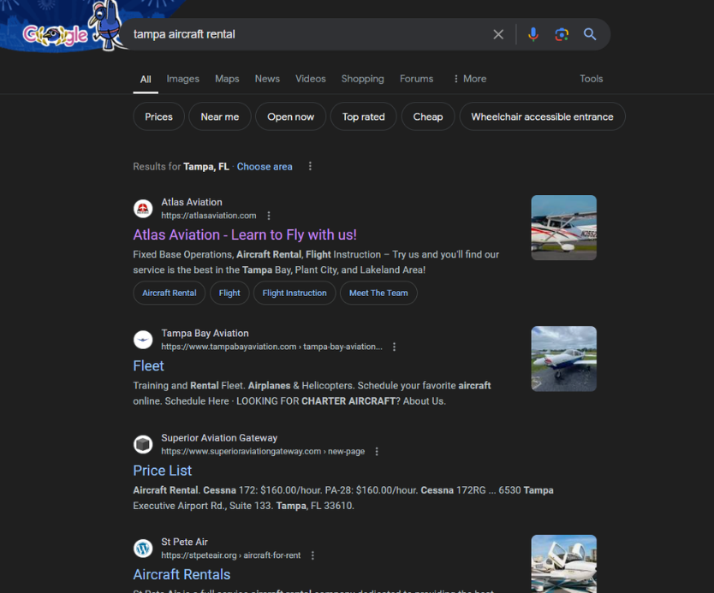The image size is (714, 593).
Task: Open more options for Superior Aviation Gateway result
Action: pyautogui.click(x=377, y=452)
